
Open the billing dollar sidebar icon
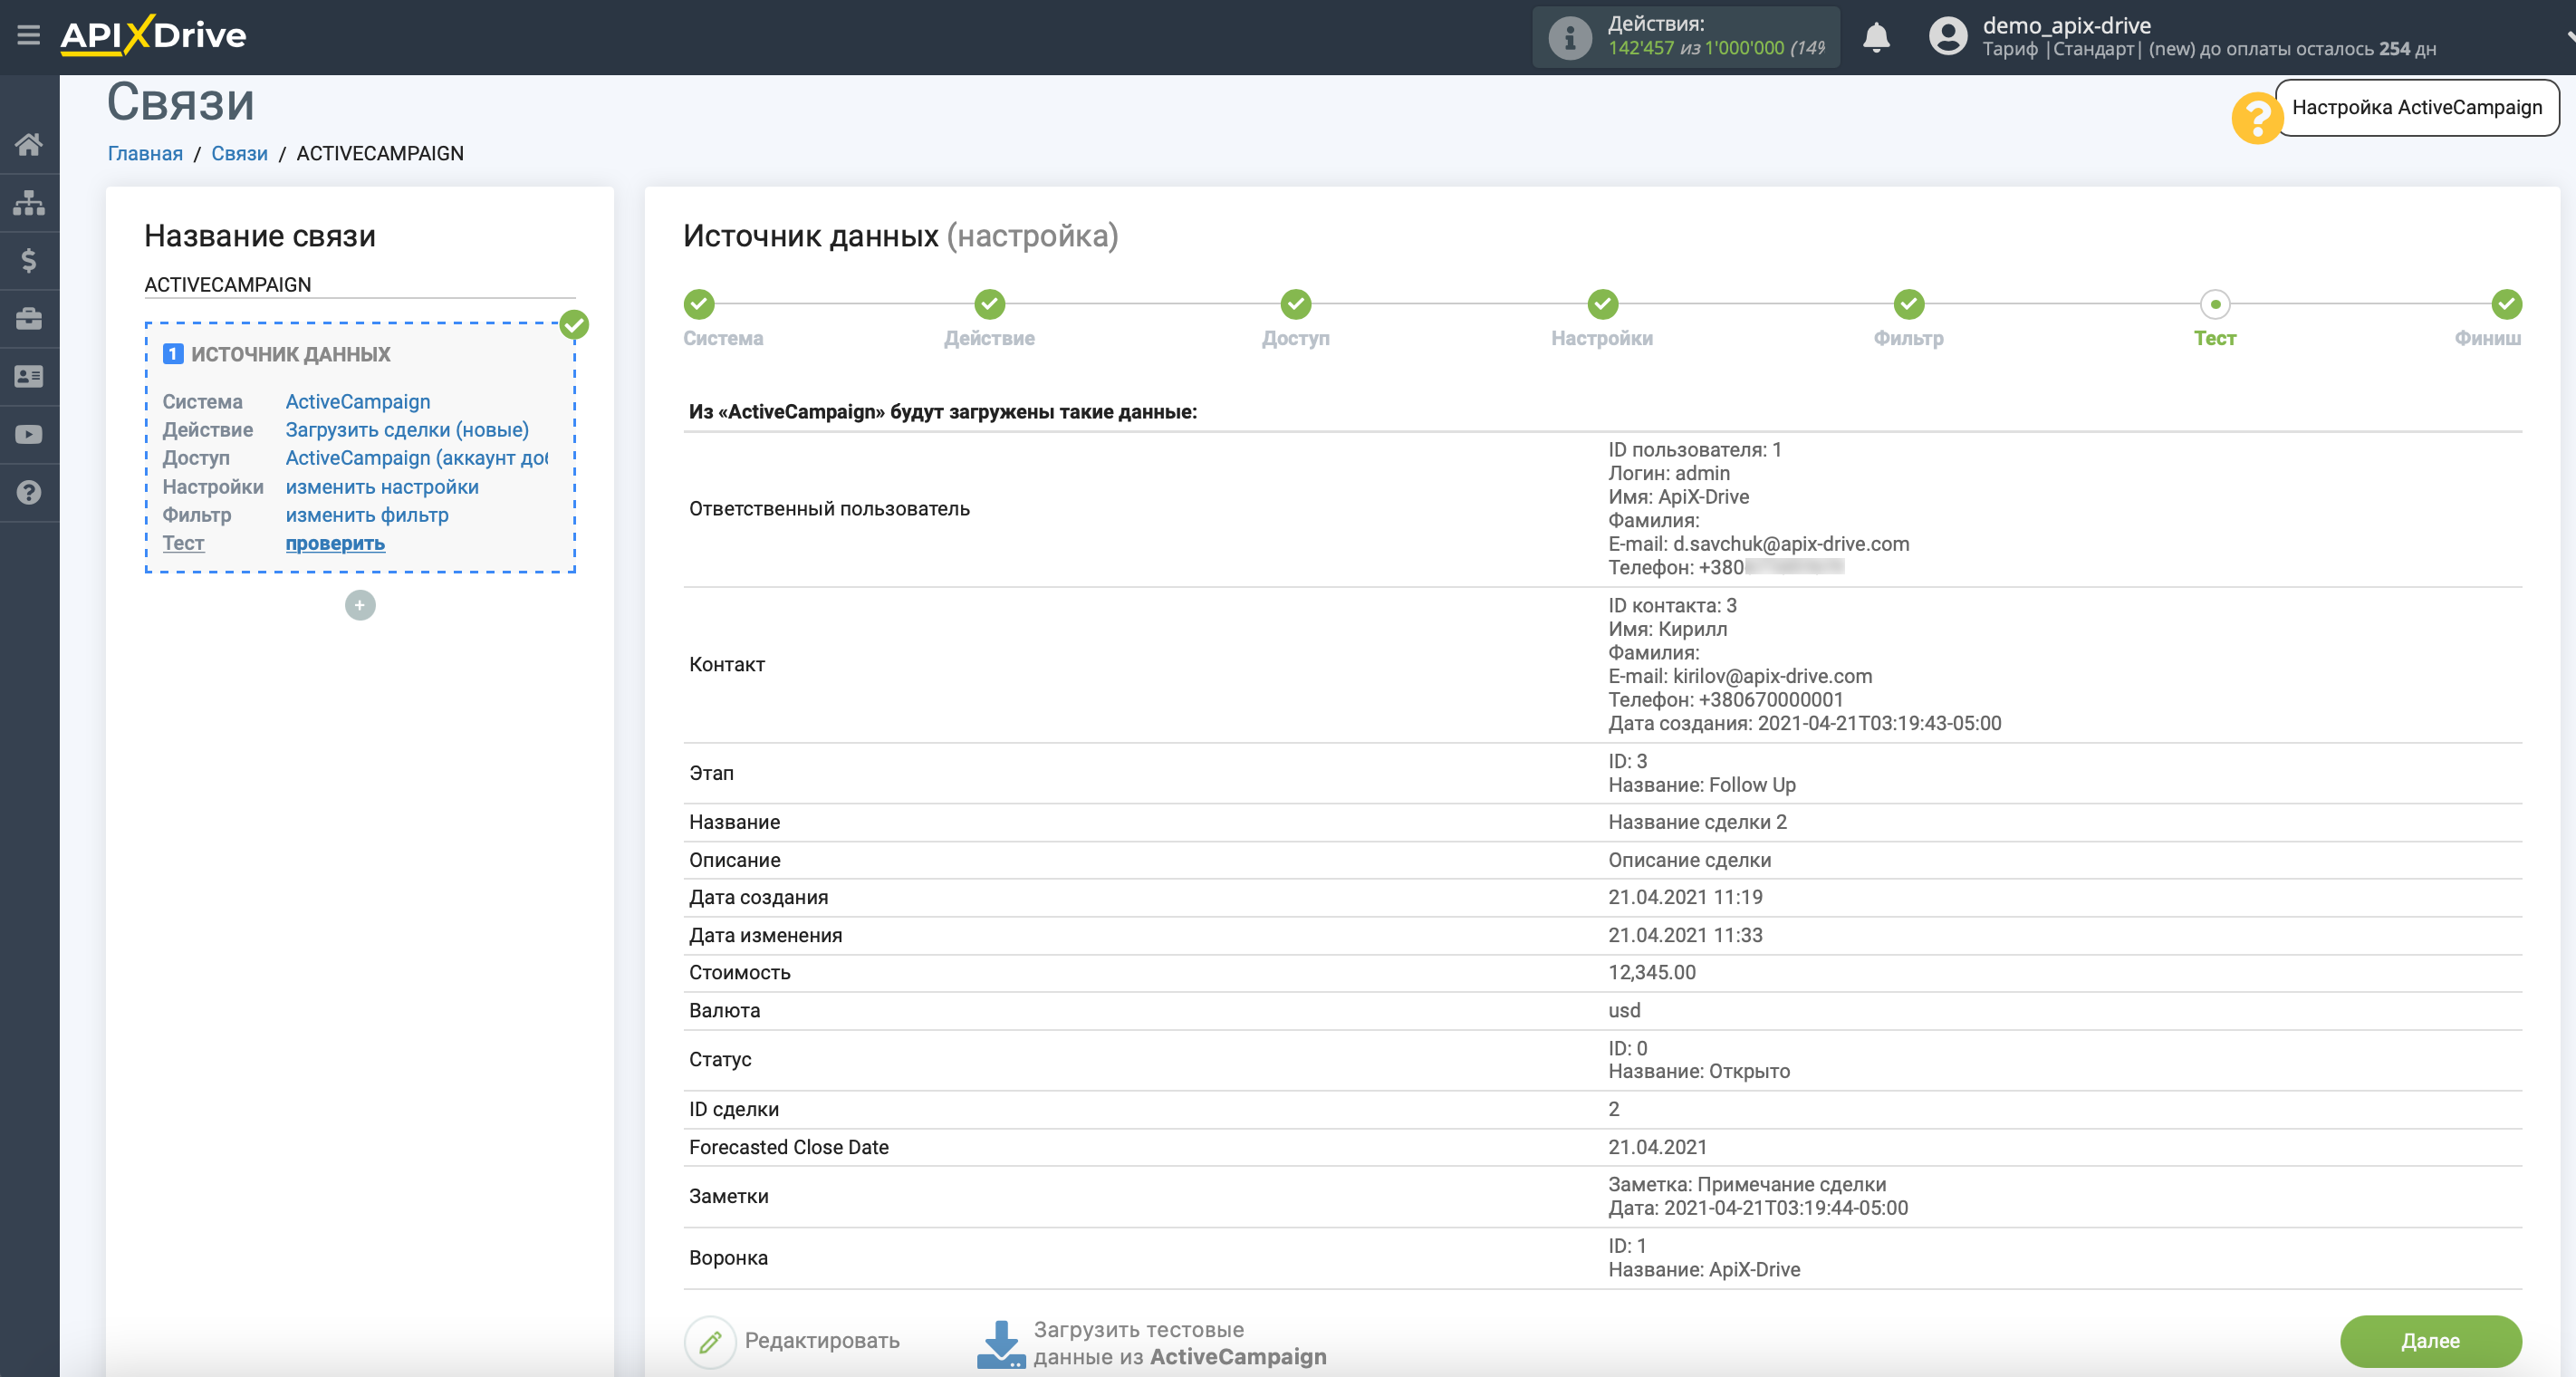click(29, 261)
